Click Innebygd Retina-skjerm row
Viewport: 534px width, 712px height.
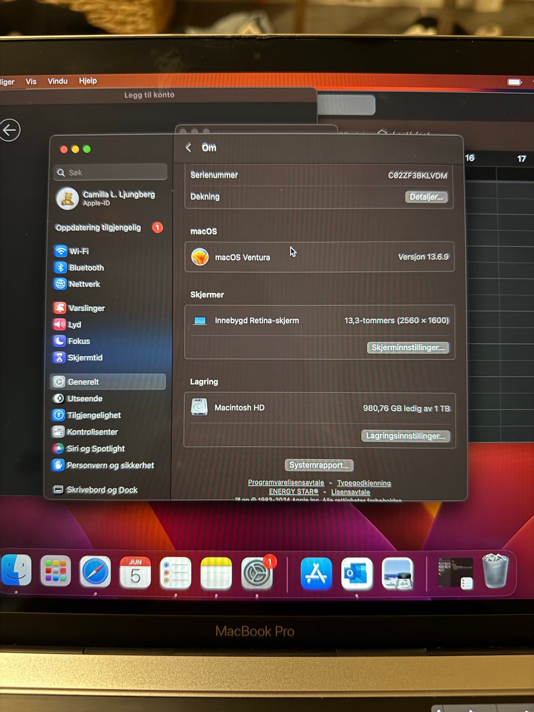tap(320, 320)
